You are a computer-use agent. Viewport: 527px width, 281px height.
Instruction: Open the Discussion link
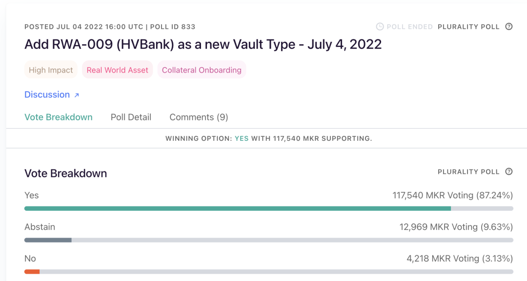click(x=47, y=94)
